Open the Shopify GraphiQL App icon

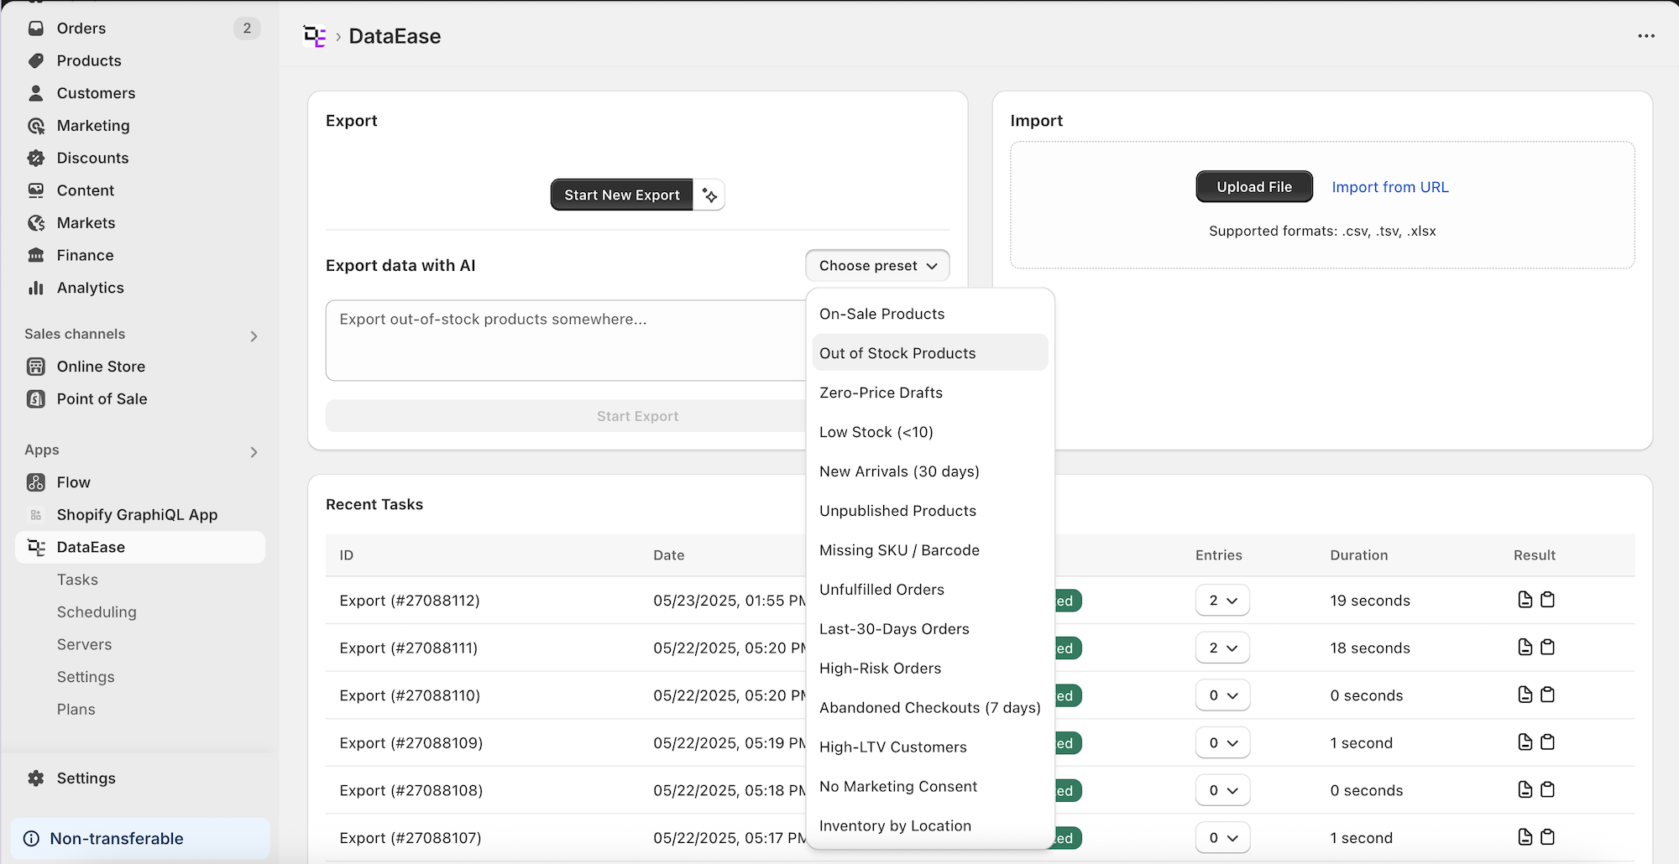pyautogui.click(x=36, y=515)
